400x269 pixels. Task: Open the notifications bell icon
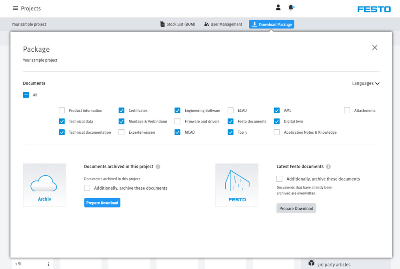click(x=291, y=8)
